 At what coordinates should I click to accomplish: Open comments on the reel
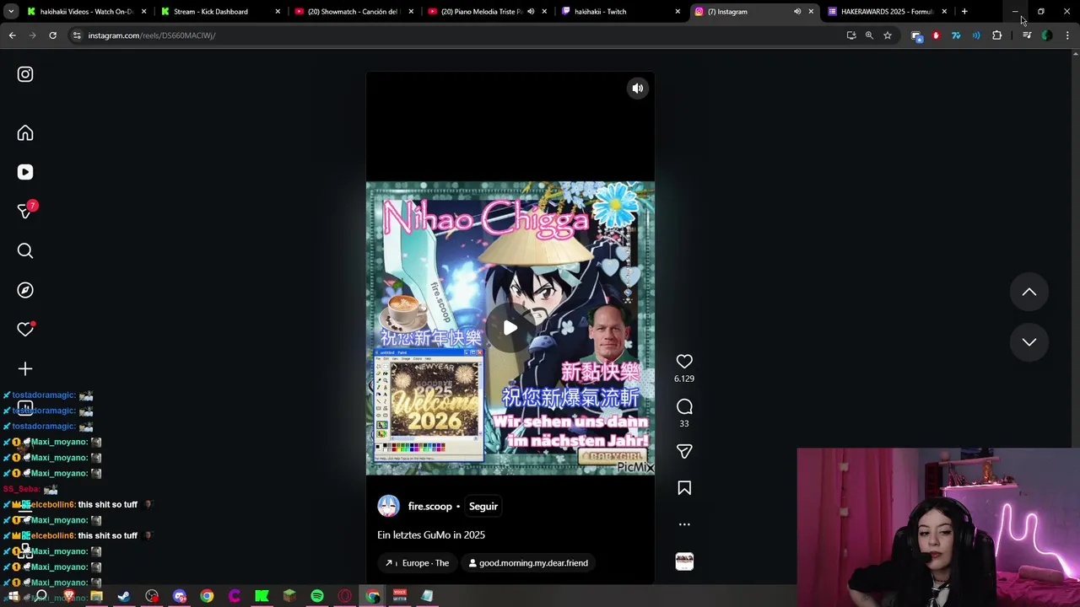(x=684, y=406)
